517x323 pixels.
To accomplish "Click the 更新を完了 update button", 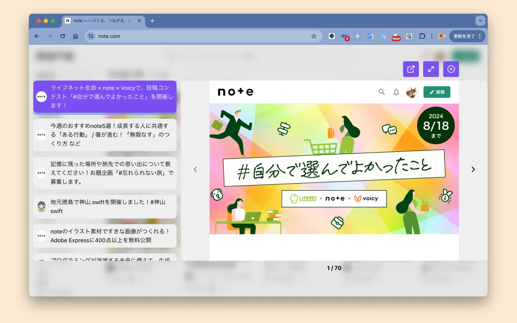I will tap(467, 36).
